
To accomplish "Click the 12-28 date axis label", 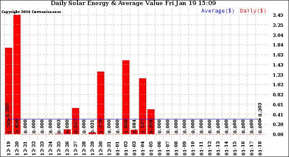I will coord(84,149).
